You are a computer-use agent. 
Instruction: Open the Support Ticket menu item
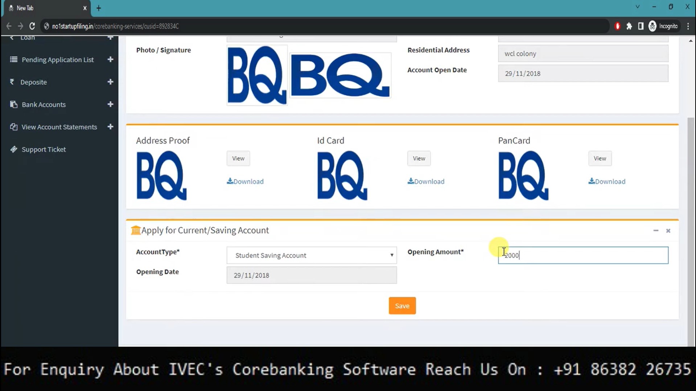(x=44, y=149)
